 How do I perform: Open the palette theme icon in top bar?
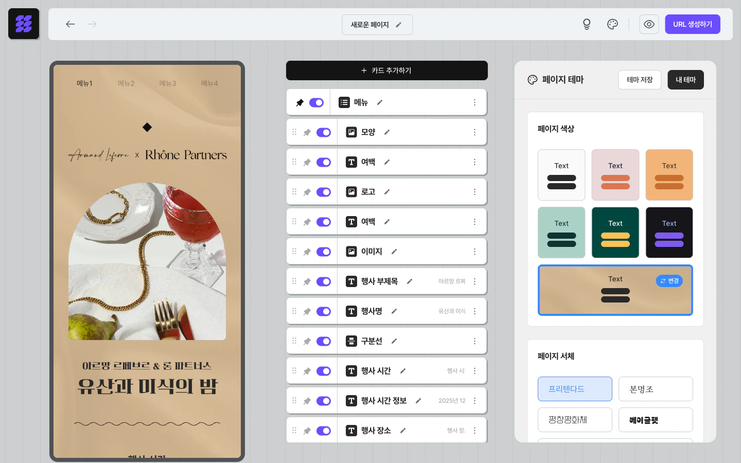(612, 24)
